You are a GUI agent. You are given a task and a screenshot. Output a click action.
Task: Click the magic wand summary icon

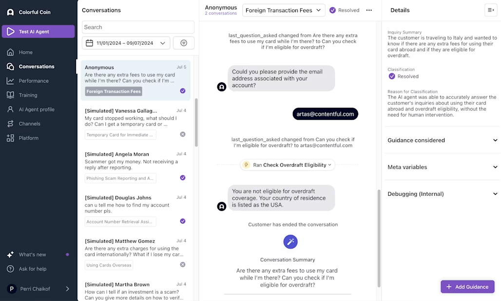point(290,242)
